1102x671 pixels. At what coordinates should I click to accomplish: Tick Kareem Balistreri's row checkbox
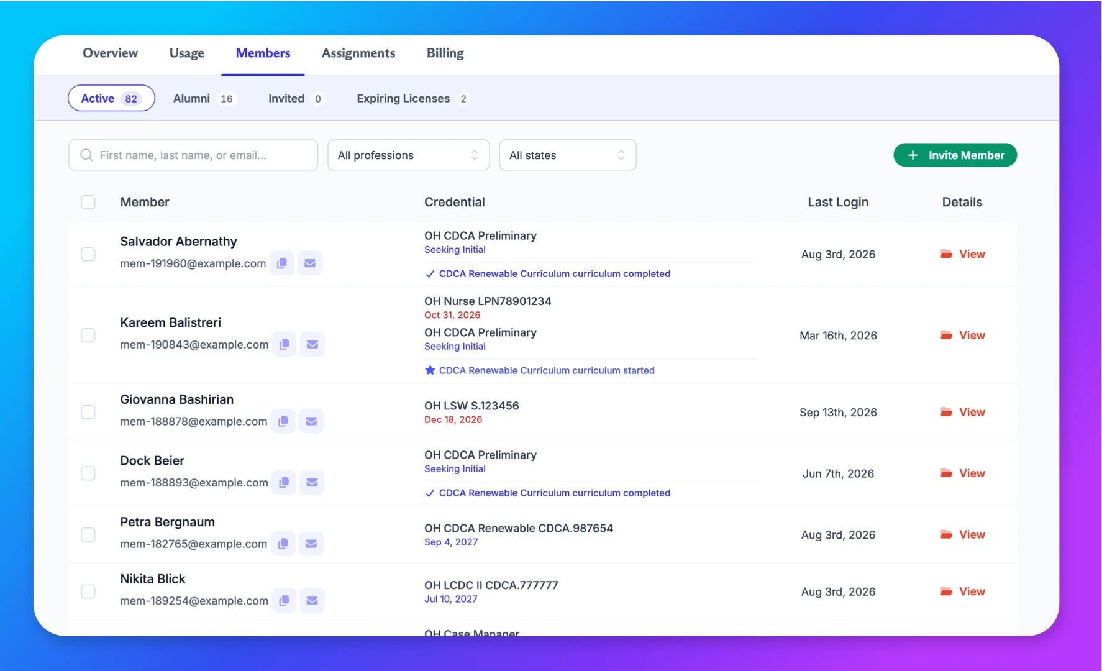click(88, 335)
